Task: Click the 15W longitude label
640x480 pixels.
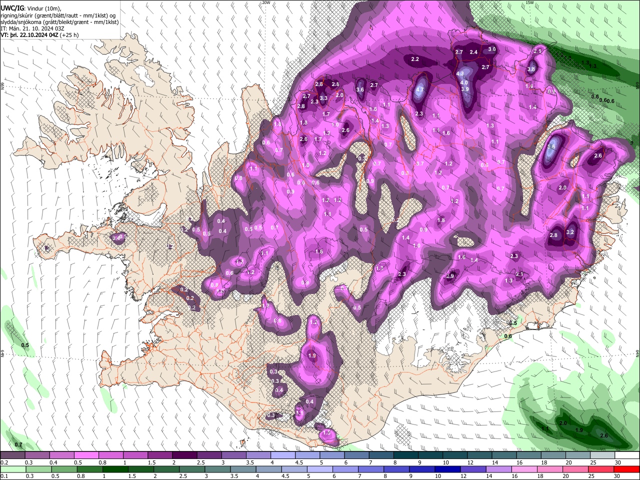Action: [x=530, y=2]
